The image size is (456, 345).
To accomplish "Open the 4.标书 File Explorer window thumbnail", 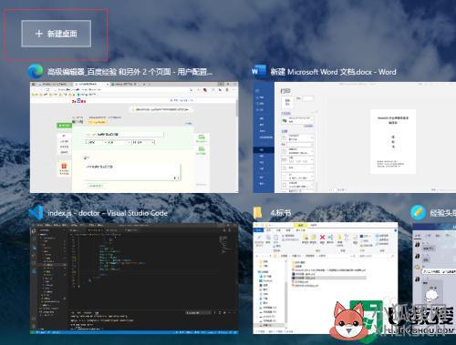I will (x=326, y=278).
